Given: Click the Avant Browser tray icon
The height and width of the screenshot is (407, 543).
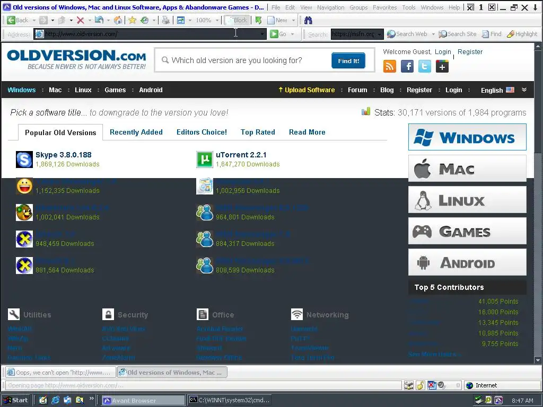Looking at the screenshot, I should 498,400.
